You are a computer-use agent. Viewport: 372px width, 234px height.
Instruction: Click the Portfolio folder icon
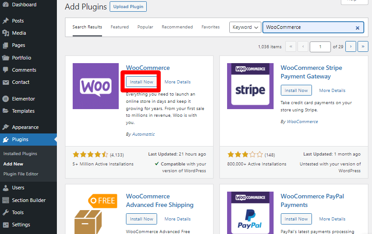(5, 58)
